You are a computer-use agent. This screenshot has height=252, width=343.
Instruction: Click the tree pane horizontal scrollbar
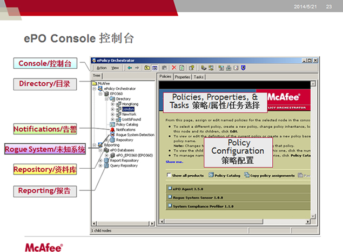pos(123,223)
